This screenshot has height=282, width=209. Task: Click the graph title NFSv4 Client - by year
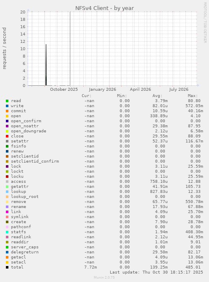[104, 8]
